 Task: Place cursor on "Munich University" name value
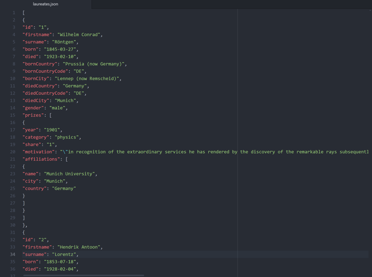click(x=69, y=174)
